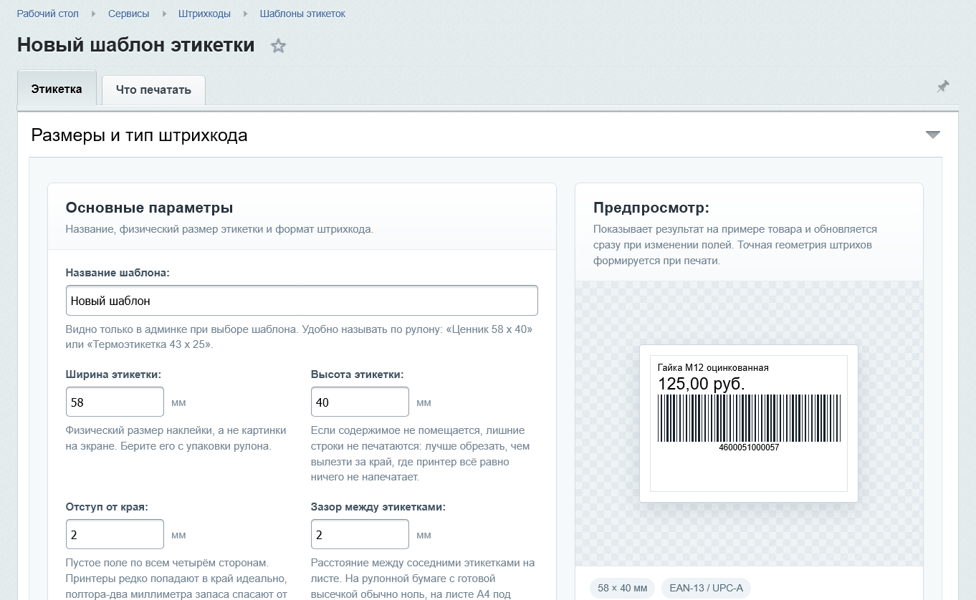Click barcode number «4600051000057» in preview
Viewport: 976px width, 600px height.
click(749, 447)
